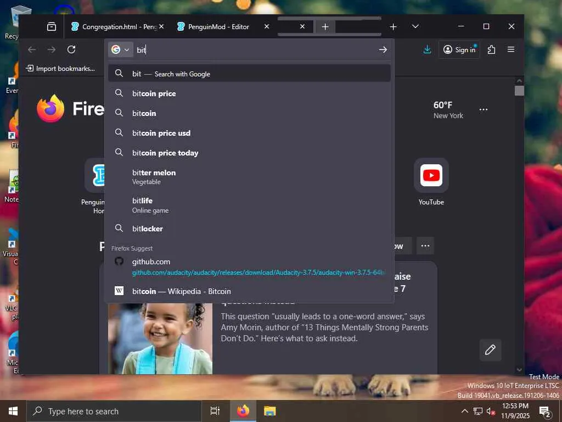
Task: Click inside the address bar text field
Action: pos(255,49)
